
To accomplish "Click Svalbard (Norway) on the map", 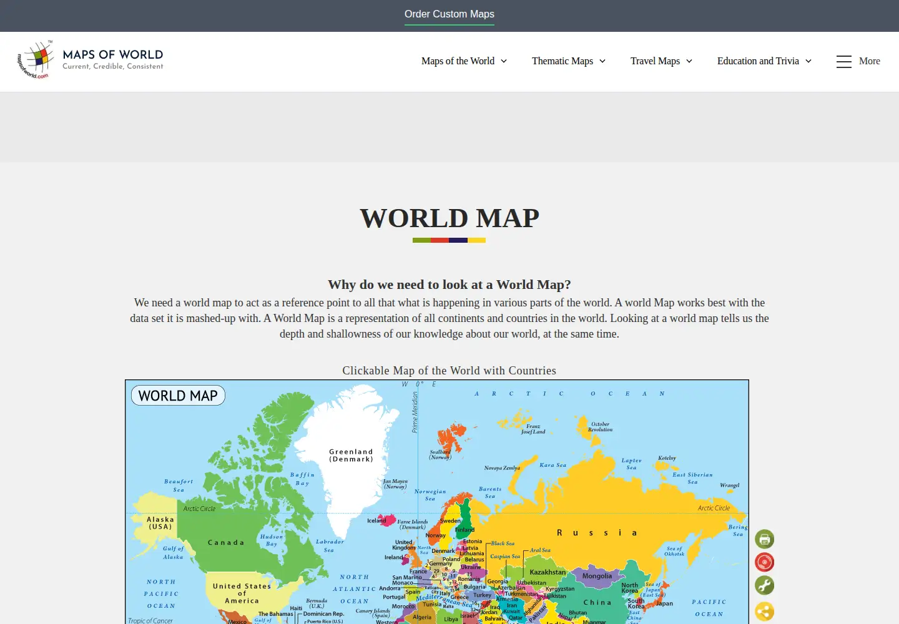I will [x=440, y=454].
